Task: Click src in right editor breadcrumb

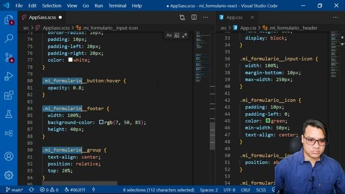Action: tap(223, 28)
